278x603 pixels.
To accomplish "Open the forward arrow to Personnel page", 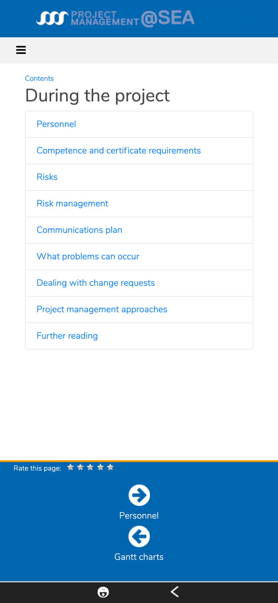I will [139, 495].
